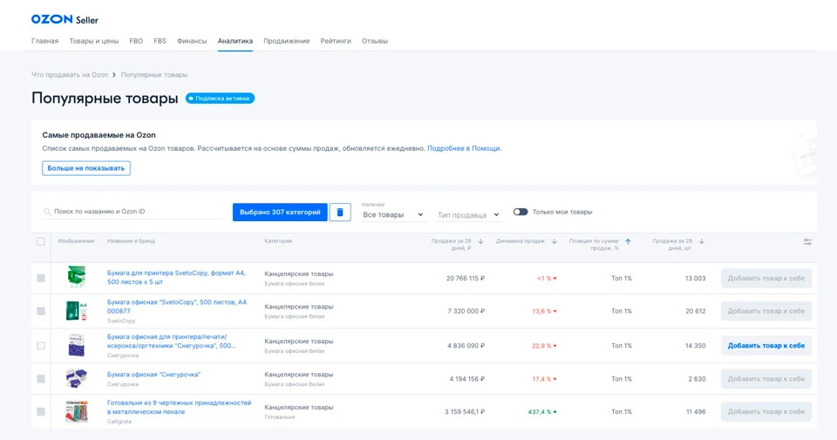Click Выбрано 307 категорий button
The width and height of the screenshot is (837, 440).
280,213
